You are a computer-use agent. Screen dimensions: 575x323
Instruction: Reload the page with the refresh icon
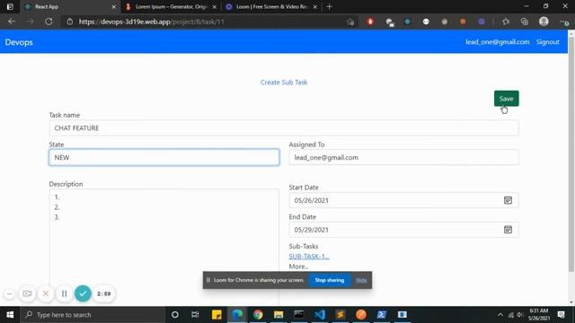pyautogui.click(x=49, y=22)
